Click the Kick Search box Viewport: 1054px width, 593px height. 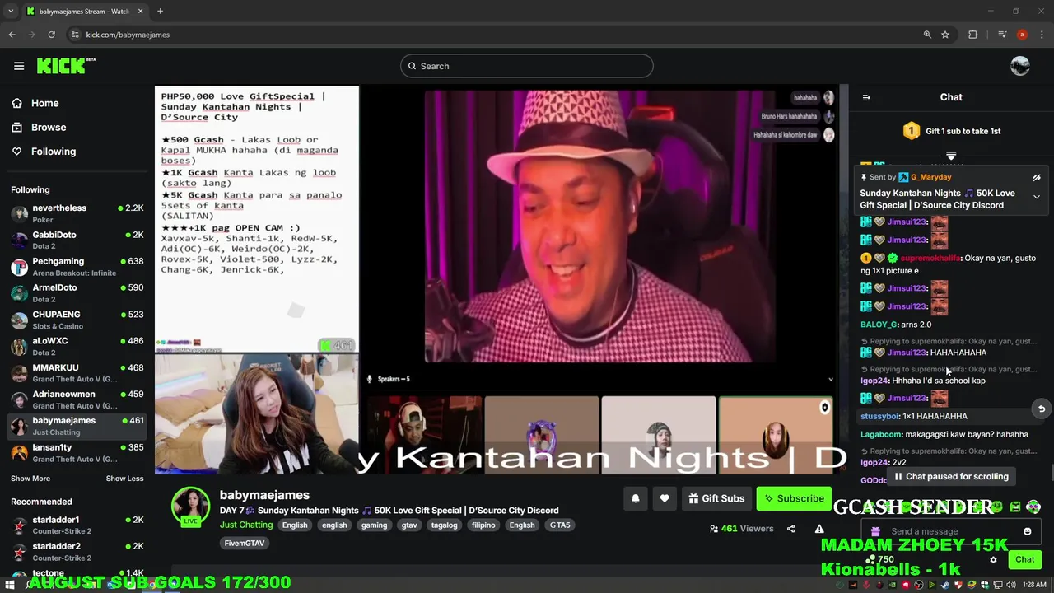(527, 66)
